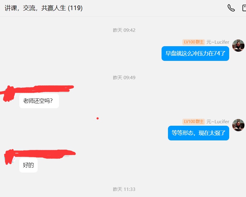Click the LV100群主 badge above the 早盘 message
This screenshot has height=197, width=246.
point(194,42)
